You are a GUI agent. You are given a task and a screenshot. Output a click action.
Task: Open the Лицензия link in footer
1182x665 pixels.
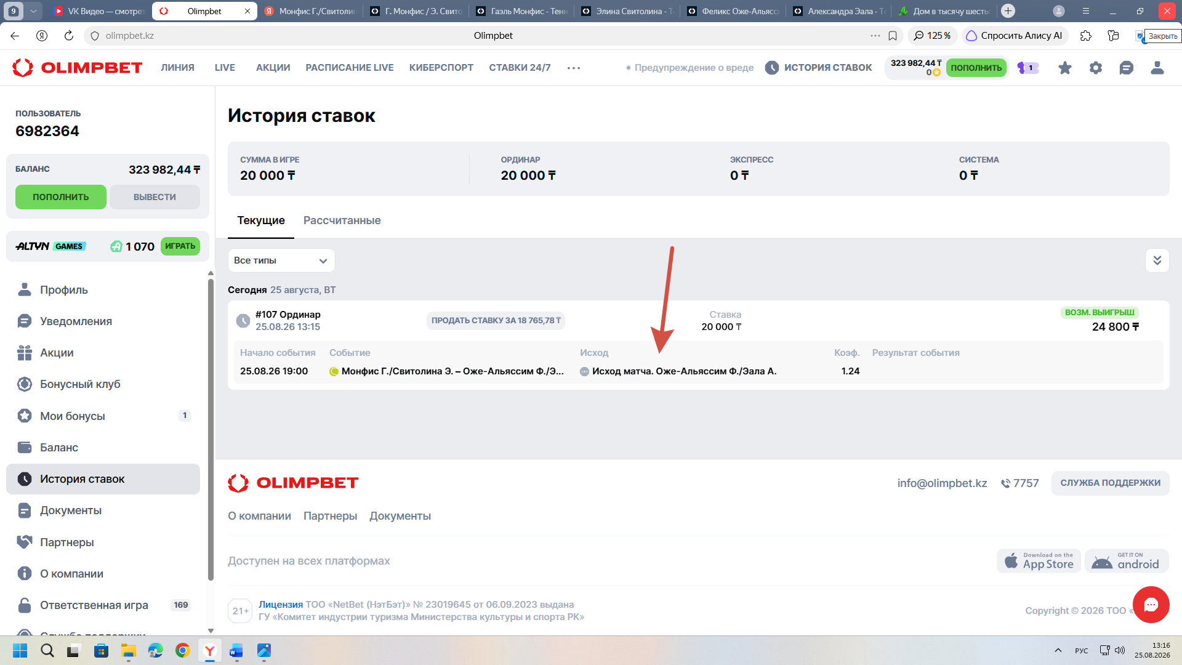(x=281, y=605)
